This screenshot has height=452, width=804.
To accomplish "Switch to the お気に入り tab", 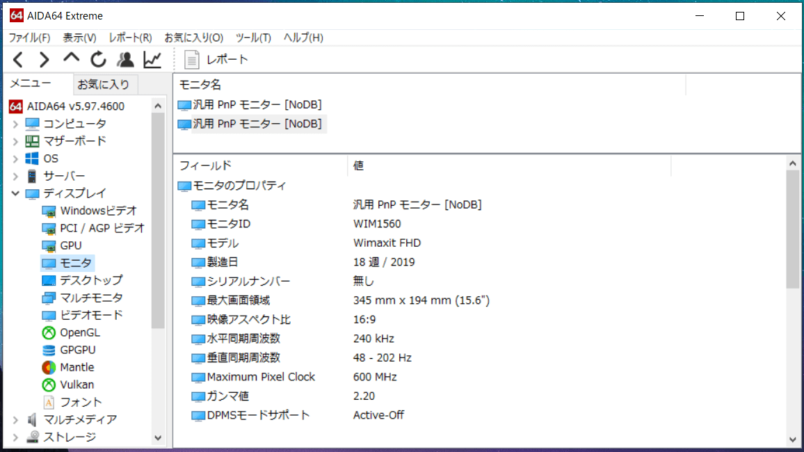I will coord(104,85).
